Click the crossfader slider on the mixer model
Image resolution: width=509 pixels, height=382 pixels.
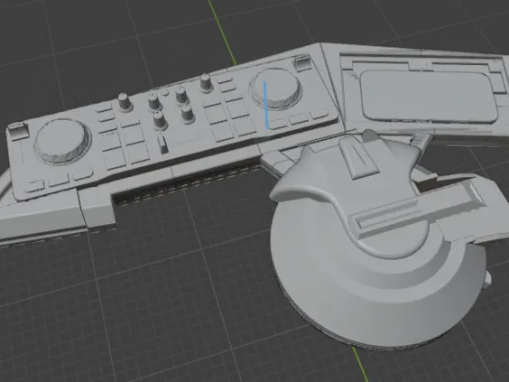tap(163, 144)
